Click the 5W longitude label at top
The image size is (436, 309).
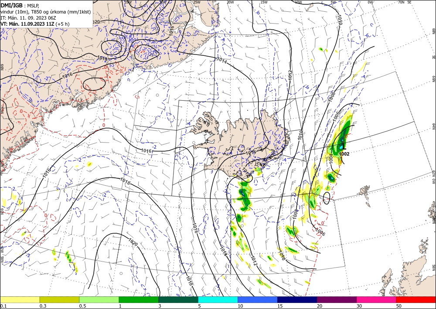tap(334, 2)
